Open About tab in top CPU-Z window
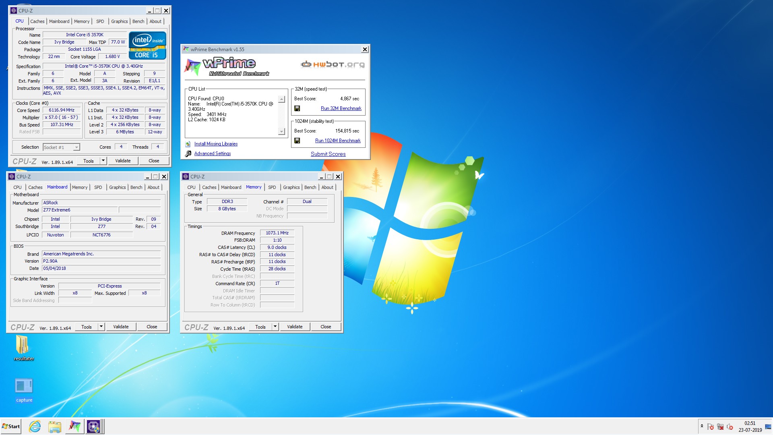 click(x=155, y=21)
